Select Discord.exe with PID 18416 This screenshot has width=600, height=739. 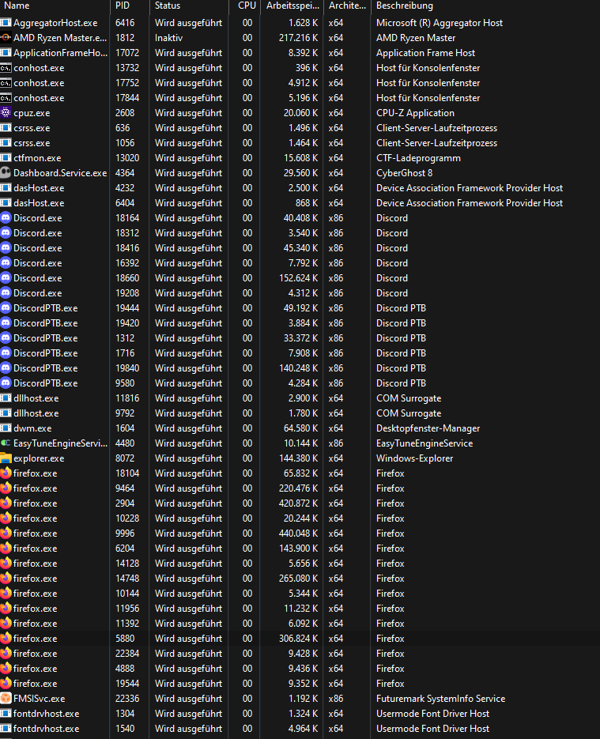pyautogui.click(x=300, y=248)
